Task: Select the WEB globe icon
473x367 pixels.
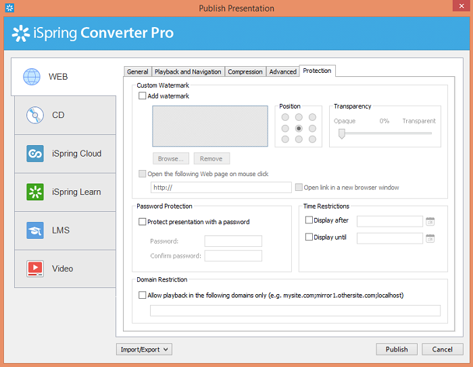Action: (x=32, y=76)
